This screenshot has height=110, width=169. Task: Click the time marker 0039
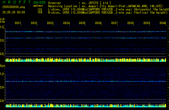147,23
